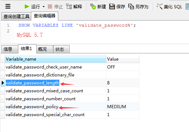This screenshot has width=189, height=132.
Task: Expand the Run dropdown arrow
Action: [x=43, y=6]
